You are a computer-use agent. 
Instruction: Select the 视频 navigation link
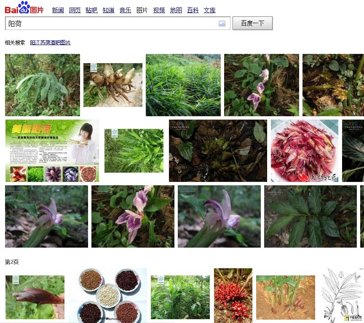coord(159,10)
